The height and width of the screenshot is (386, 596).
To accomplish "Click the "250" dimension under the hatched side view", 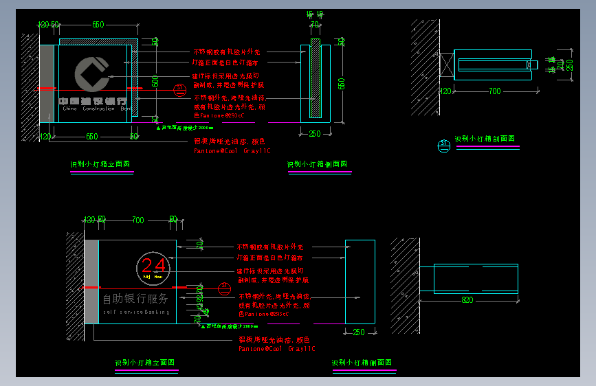I will [315, 134].
